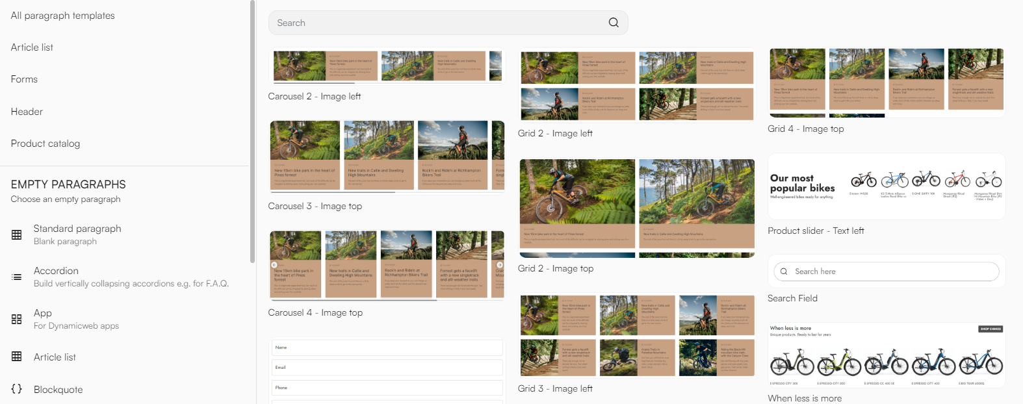
Task: Click the Standard paragraph grid icon
Action: pos(17,234)
